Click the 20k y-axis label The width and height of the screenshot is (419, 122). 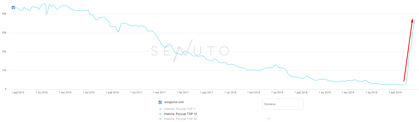coord(4,52)
